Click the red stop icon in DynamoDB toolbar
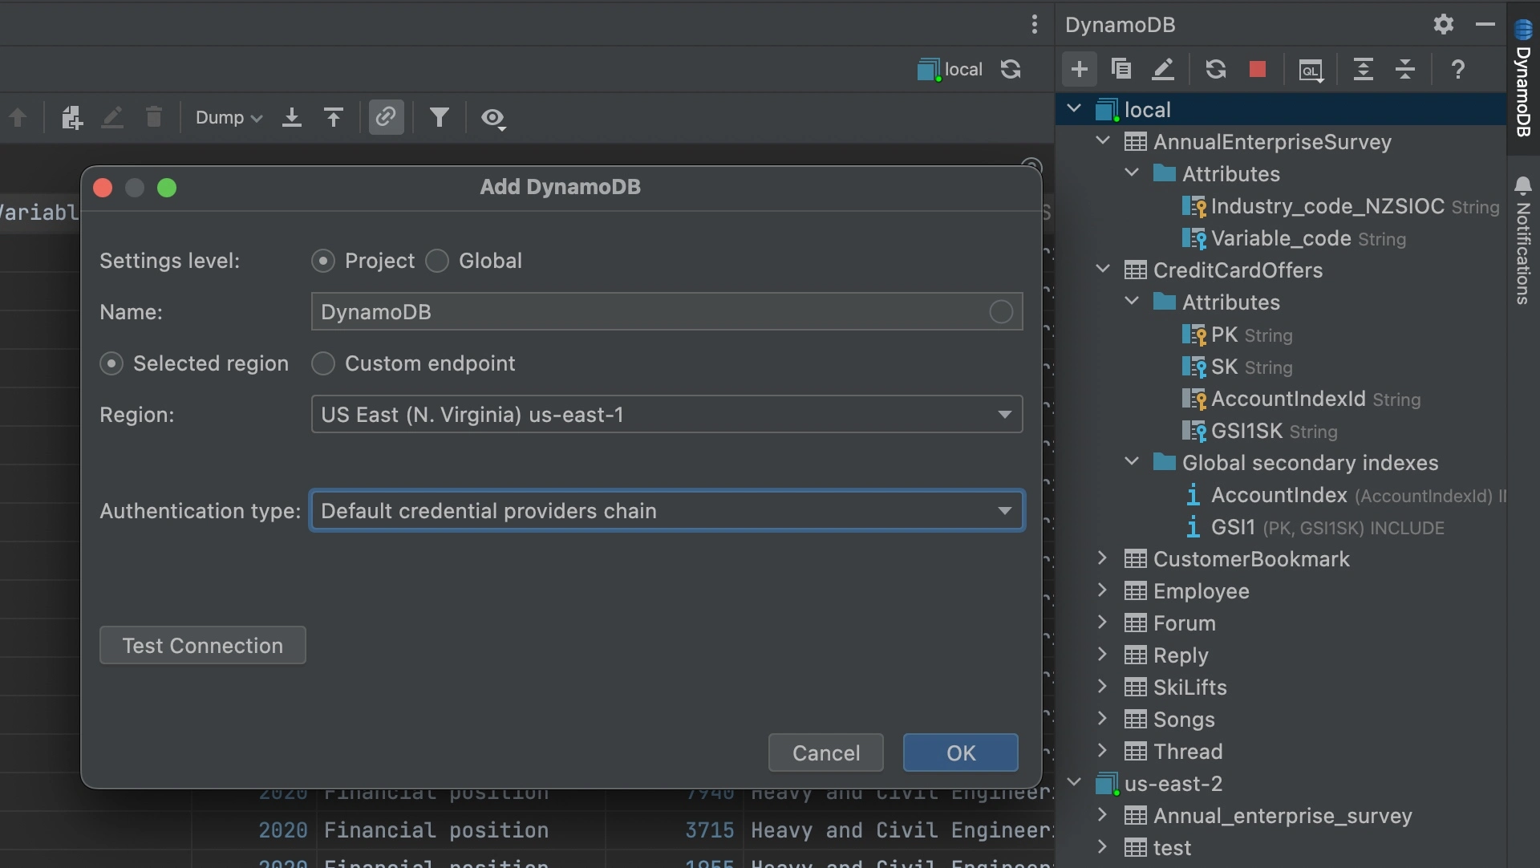 1257,69
